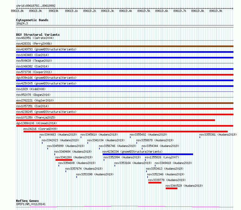Open variant nsv3353413 (Audano2019)

165,169
